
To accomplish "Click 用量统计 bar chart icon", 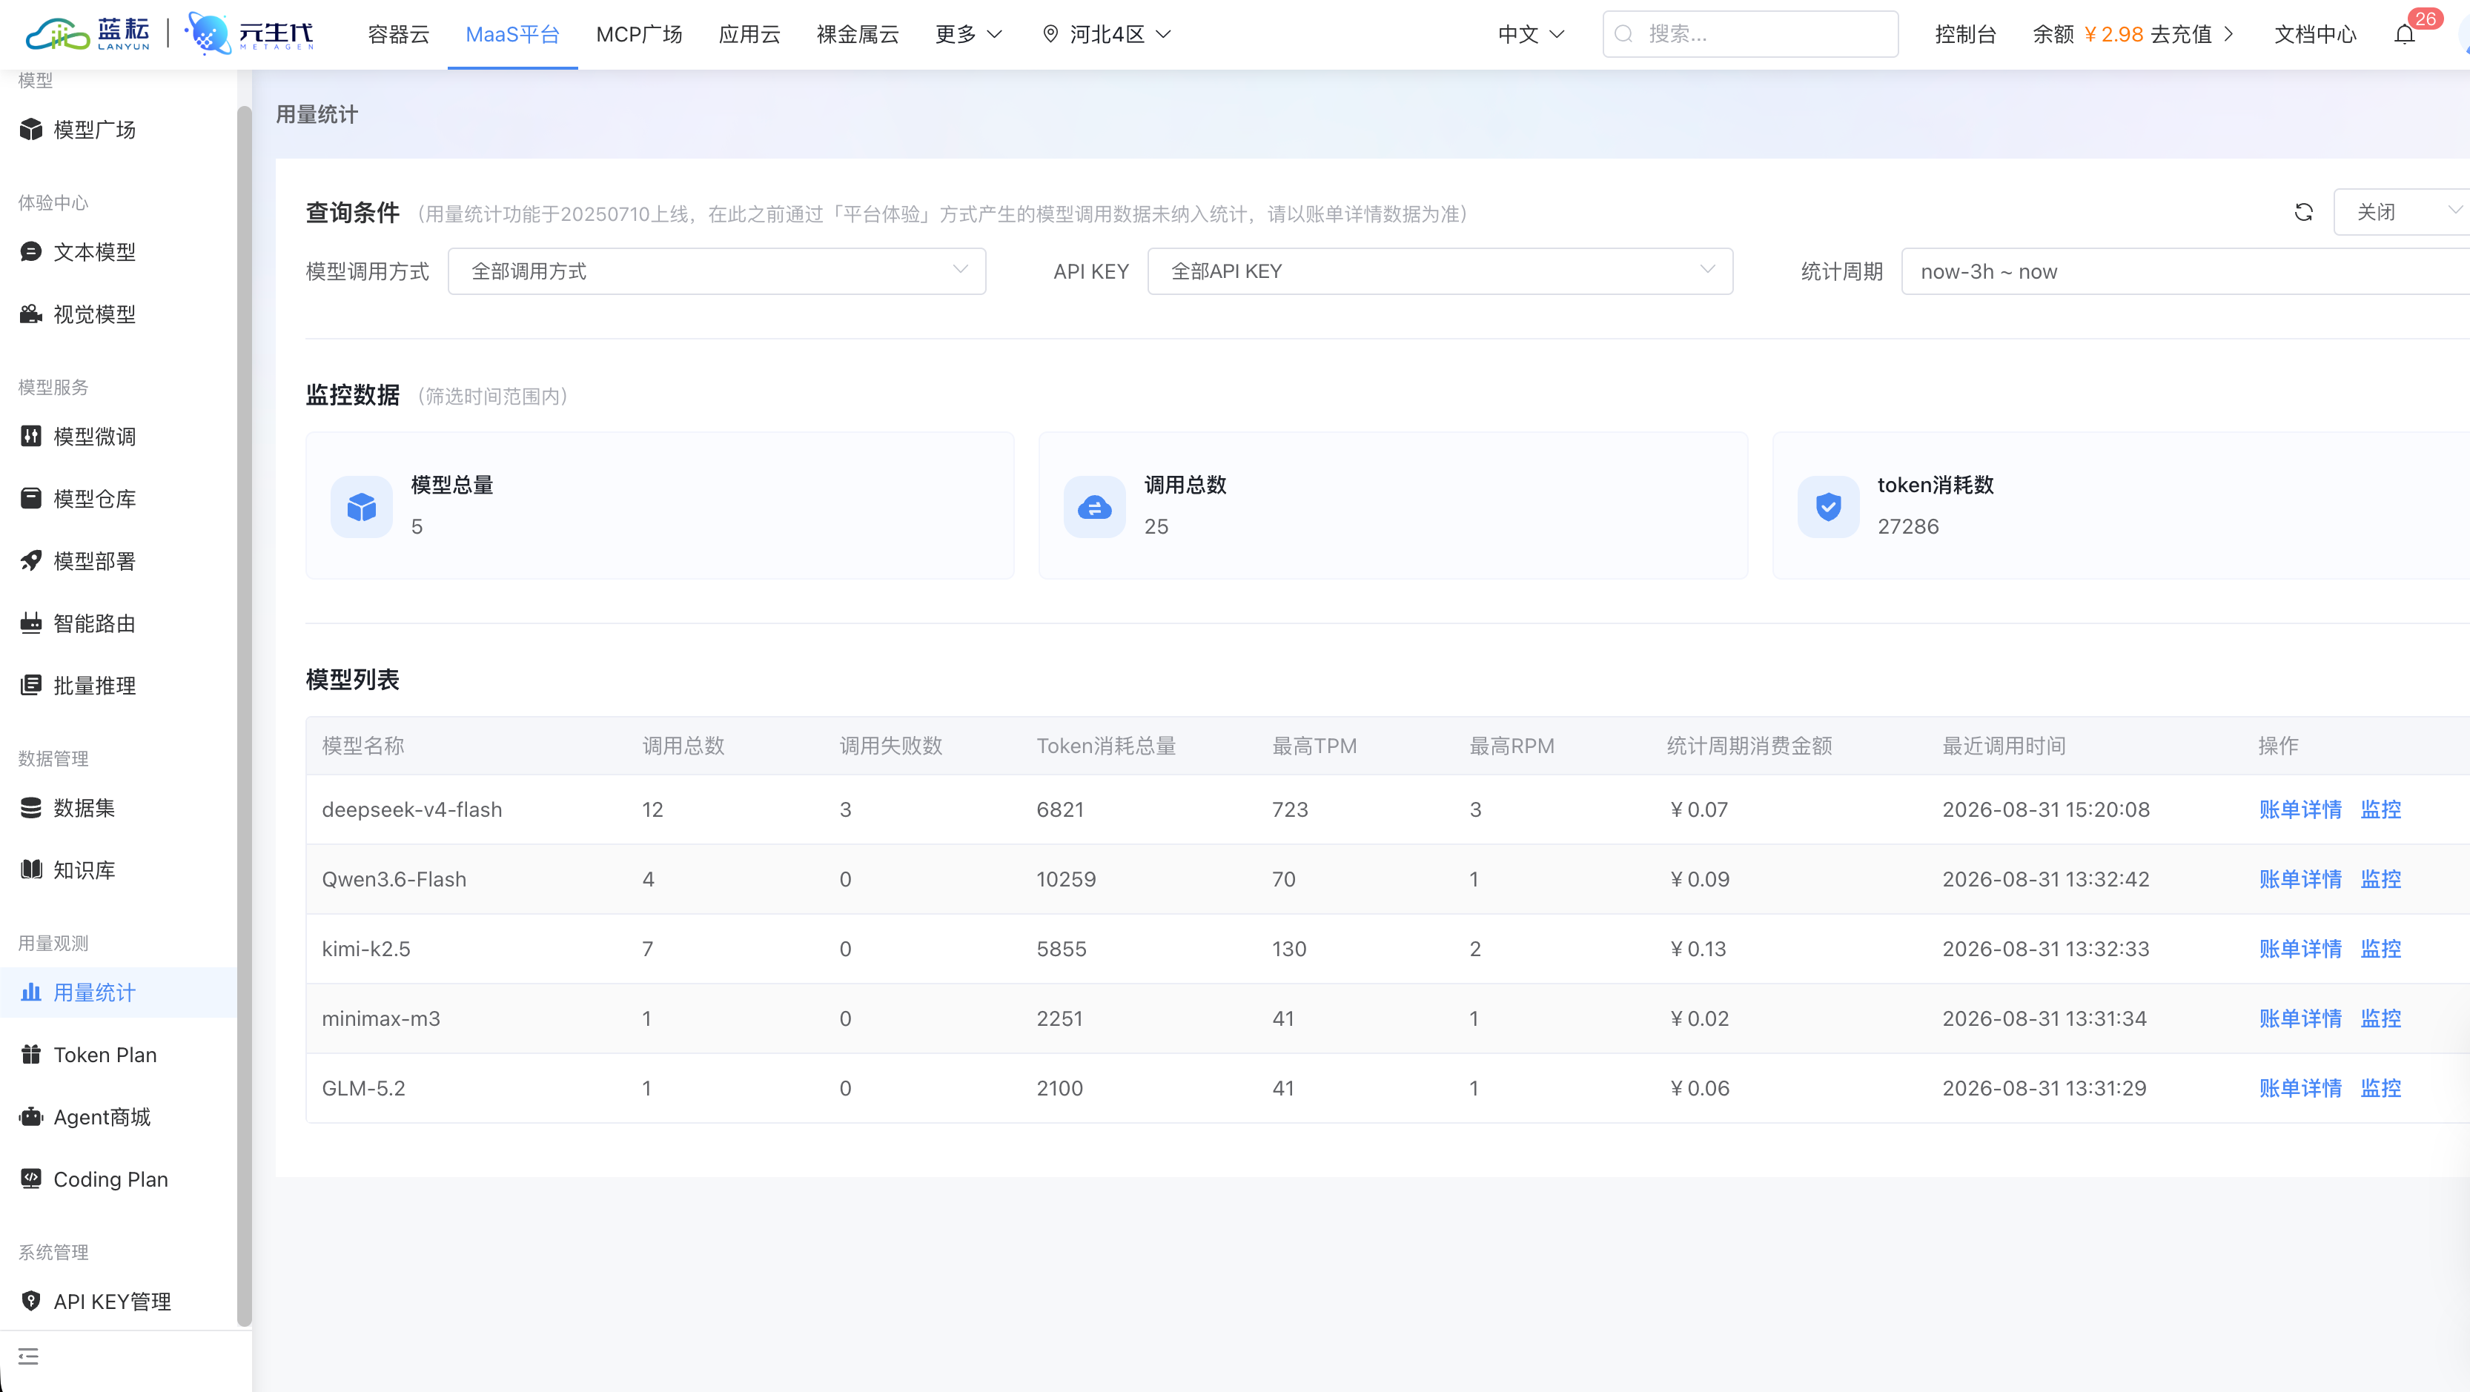I will pos(30,992).
